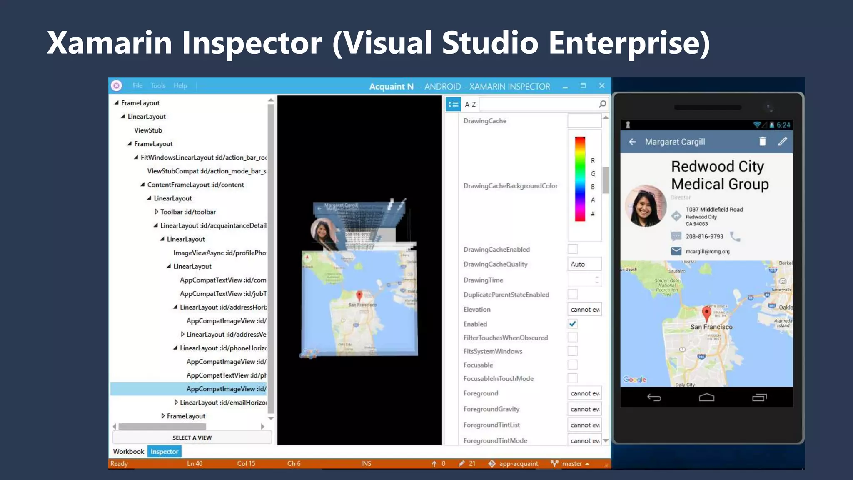
Task: Click the Xamarin Inspector logo icon
Action: coord(117,86)
